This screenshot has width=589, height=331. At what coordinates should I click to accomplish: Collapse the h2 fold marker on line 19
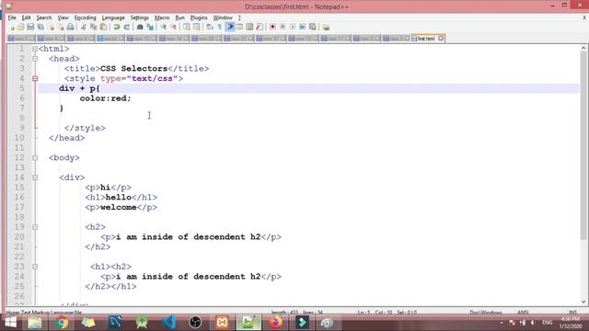[x=35, y=227]
